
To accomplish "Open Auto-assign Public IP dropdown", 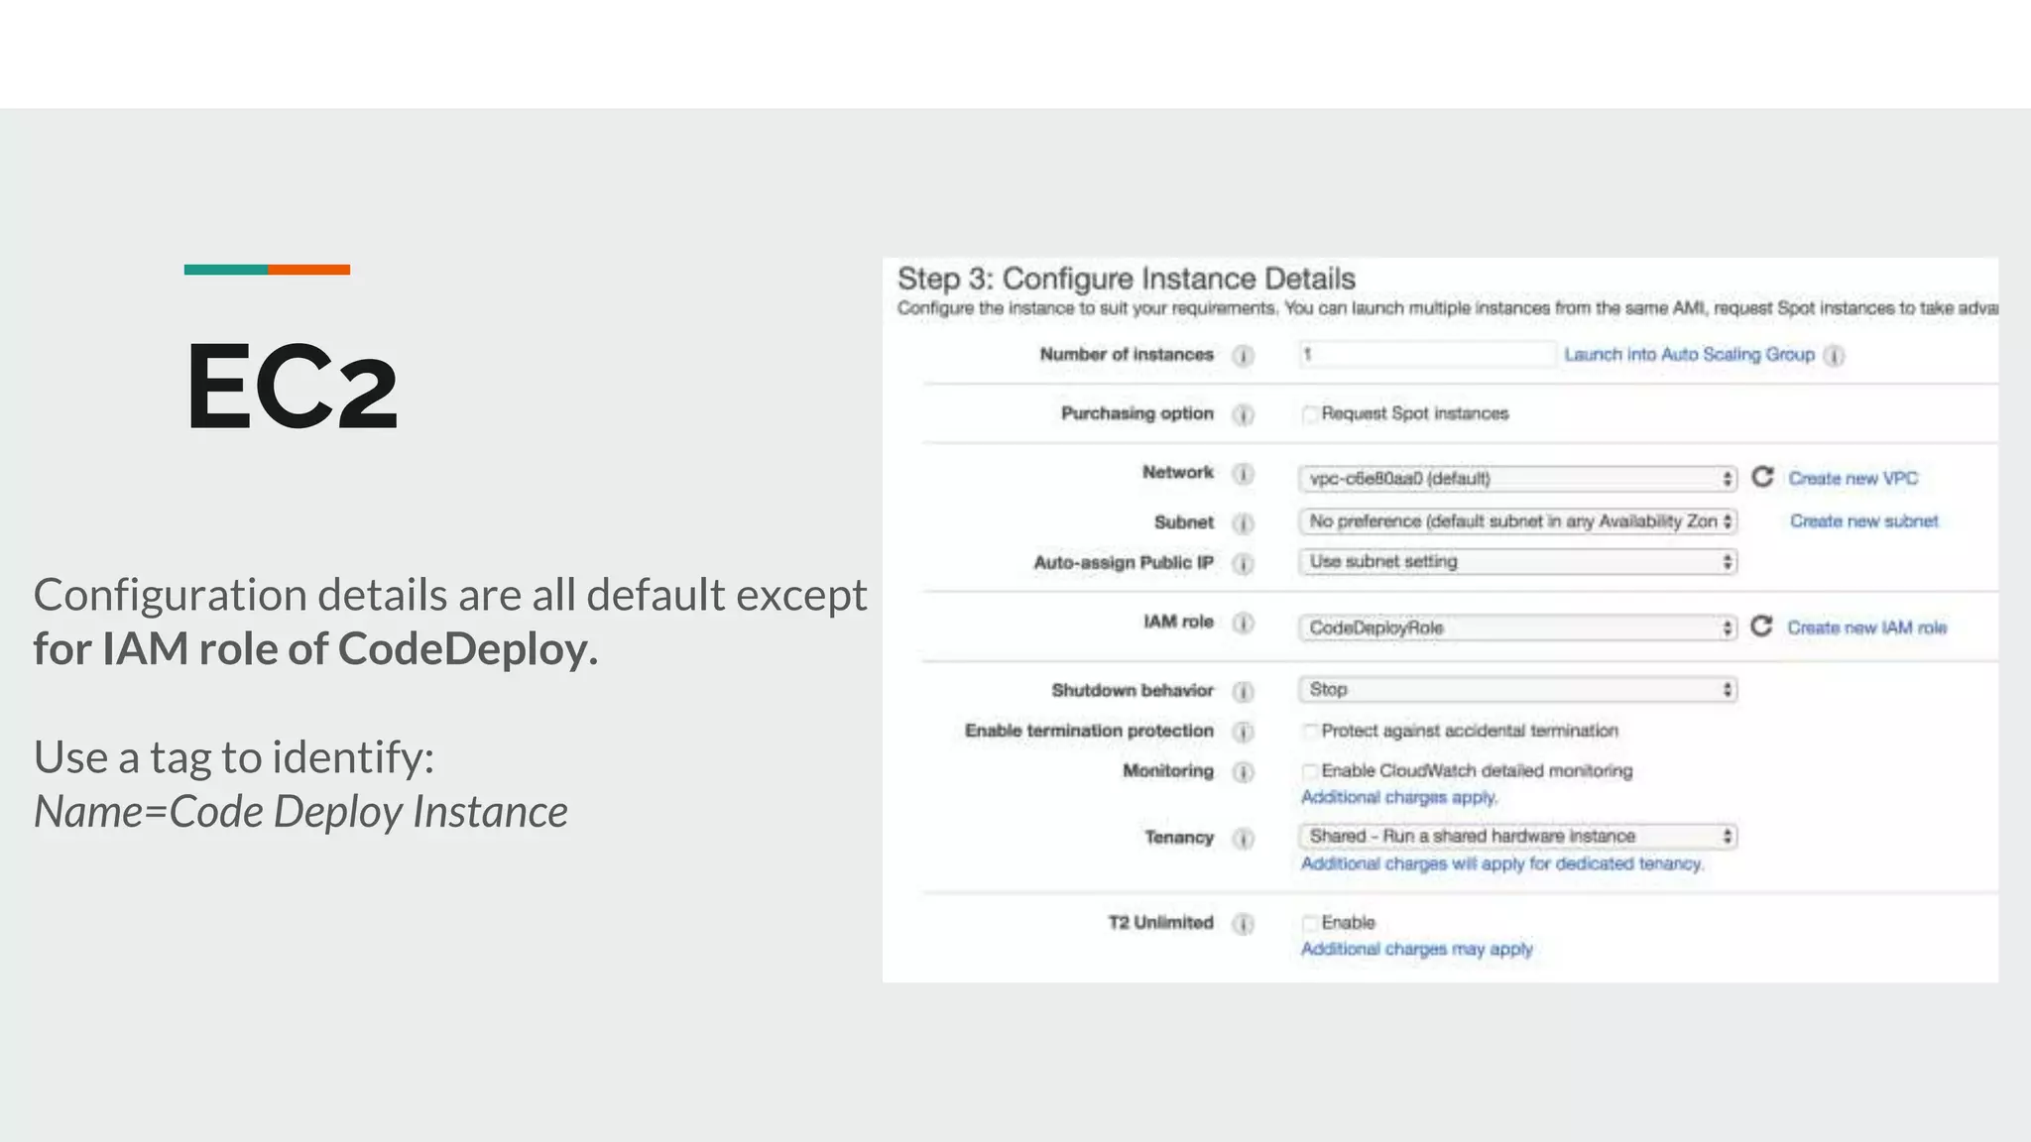I will [1517, 562].
